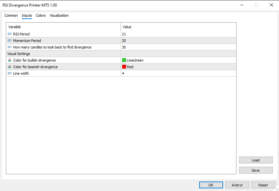The image size is (279, 191).
Task: Click the RSI Period integer type icon
Action: pos(9,34)
